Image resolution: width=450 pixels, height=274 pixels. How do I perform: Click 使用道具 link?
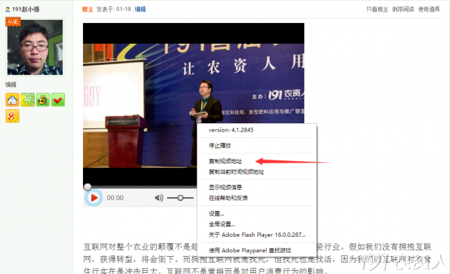click(429, 9)
